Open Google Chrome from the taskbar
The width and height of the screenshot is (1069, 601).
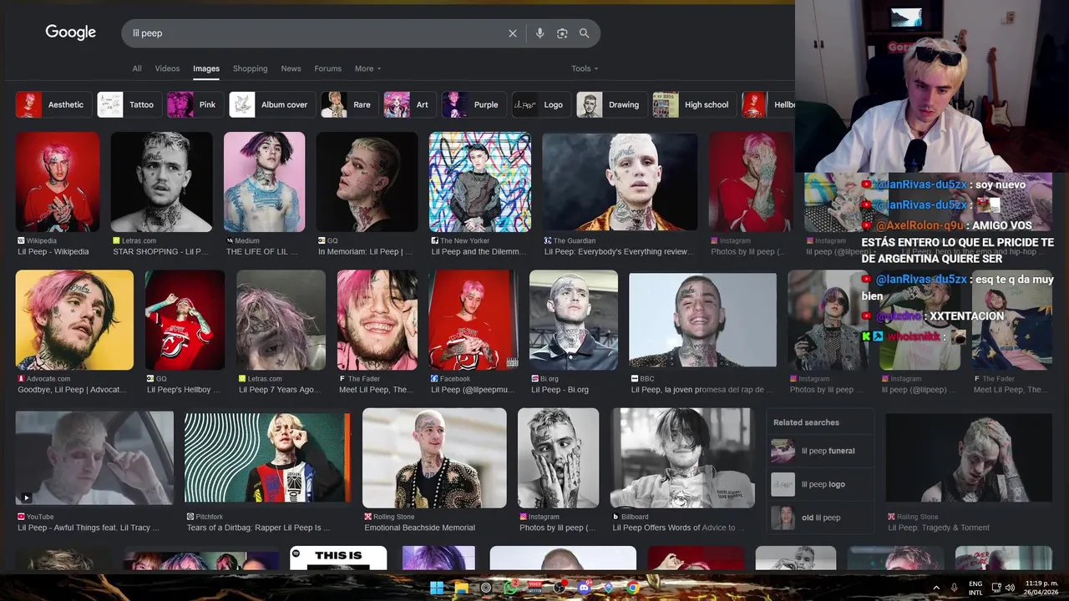point(633,588)
